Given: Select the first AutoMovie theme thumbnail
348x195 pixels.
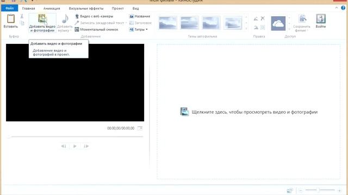Looking at the screenshot, I should pos(168,23).
